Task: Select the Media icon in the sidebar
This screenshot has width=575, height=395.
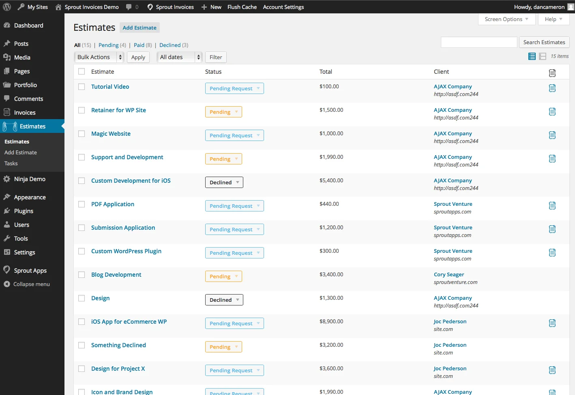Action: tap(9, 57)
